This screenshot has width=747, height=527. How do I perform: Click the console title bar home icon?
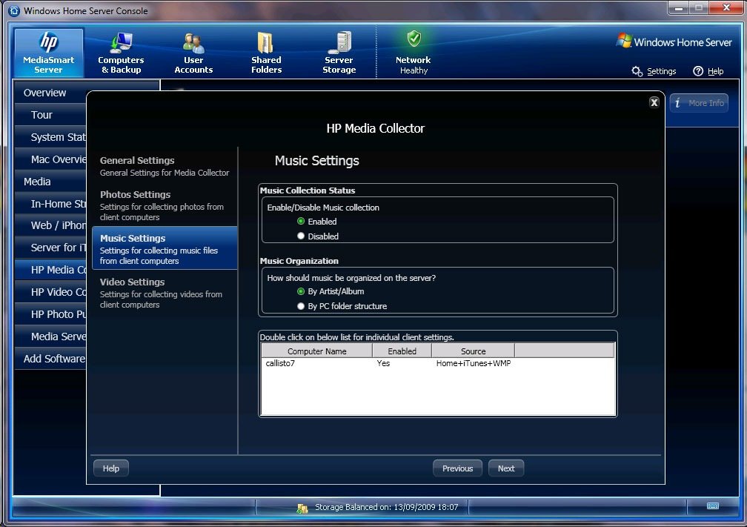click(x=14, y=10)
